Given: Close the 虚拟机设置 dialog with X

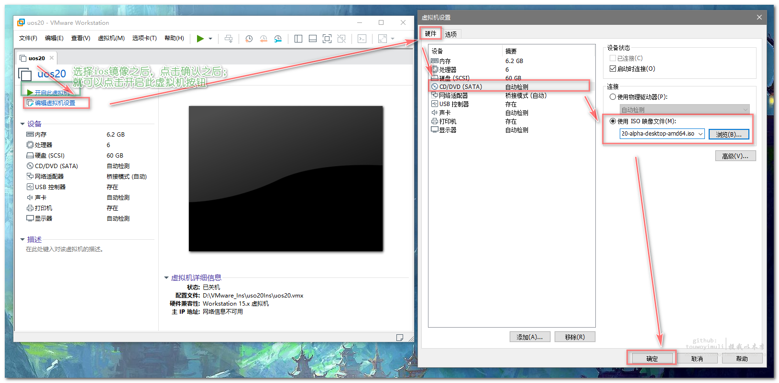Looking at the screenshot, I should coord(759,17).
